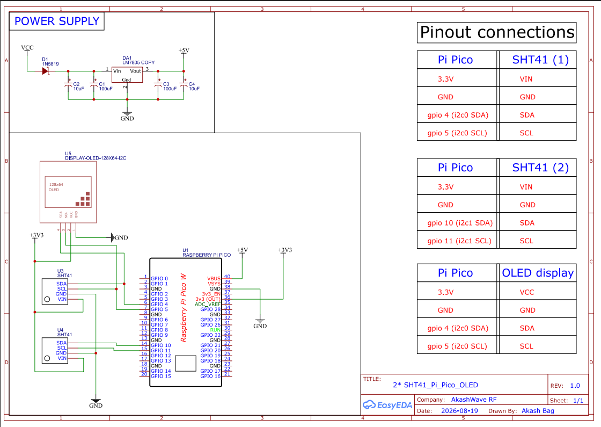Select the D1 1N5819 diode symbol

[x=46, y=71]
